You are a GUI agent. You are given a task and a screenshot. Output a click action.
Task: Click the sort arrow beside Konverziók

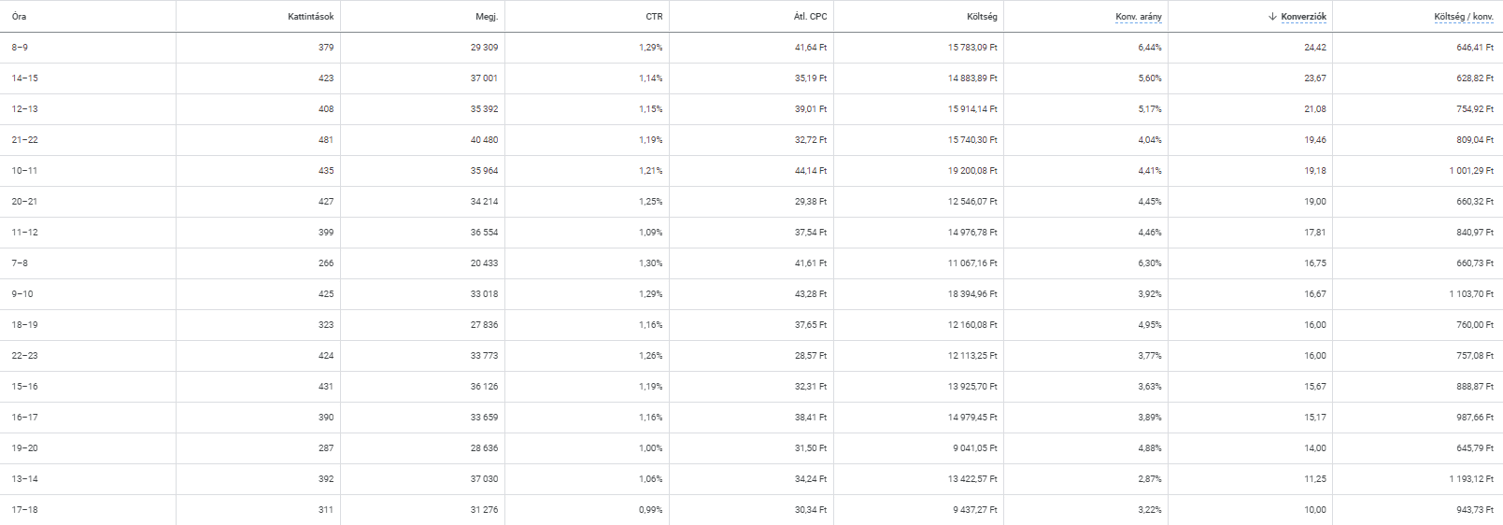tap(1272, 17)
